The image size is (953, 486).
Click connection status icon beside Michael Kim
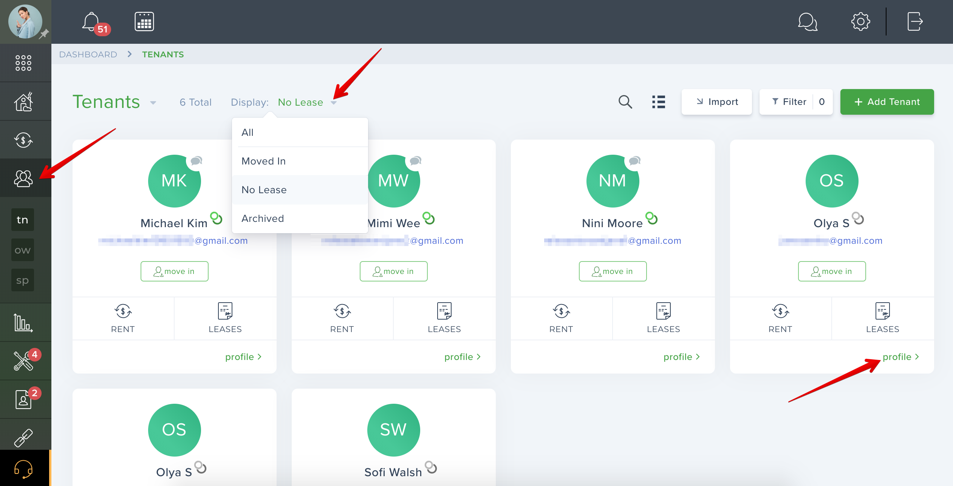[x=217, y=218]
